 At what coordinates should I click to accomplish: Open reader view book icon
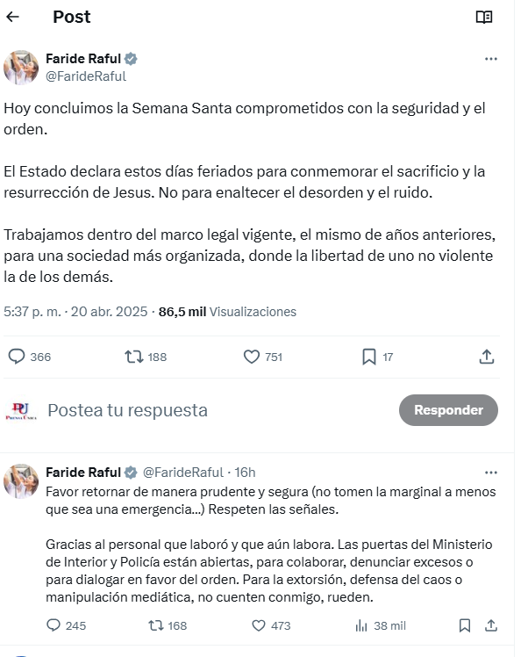coord(484,18)
